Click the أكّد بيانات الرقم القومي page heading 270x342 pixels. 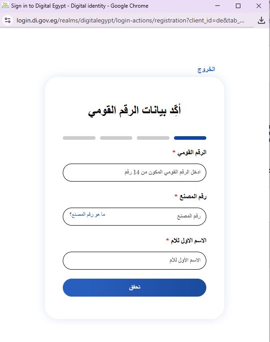tap(135, 111)
